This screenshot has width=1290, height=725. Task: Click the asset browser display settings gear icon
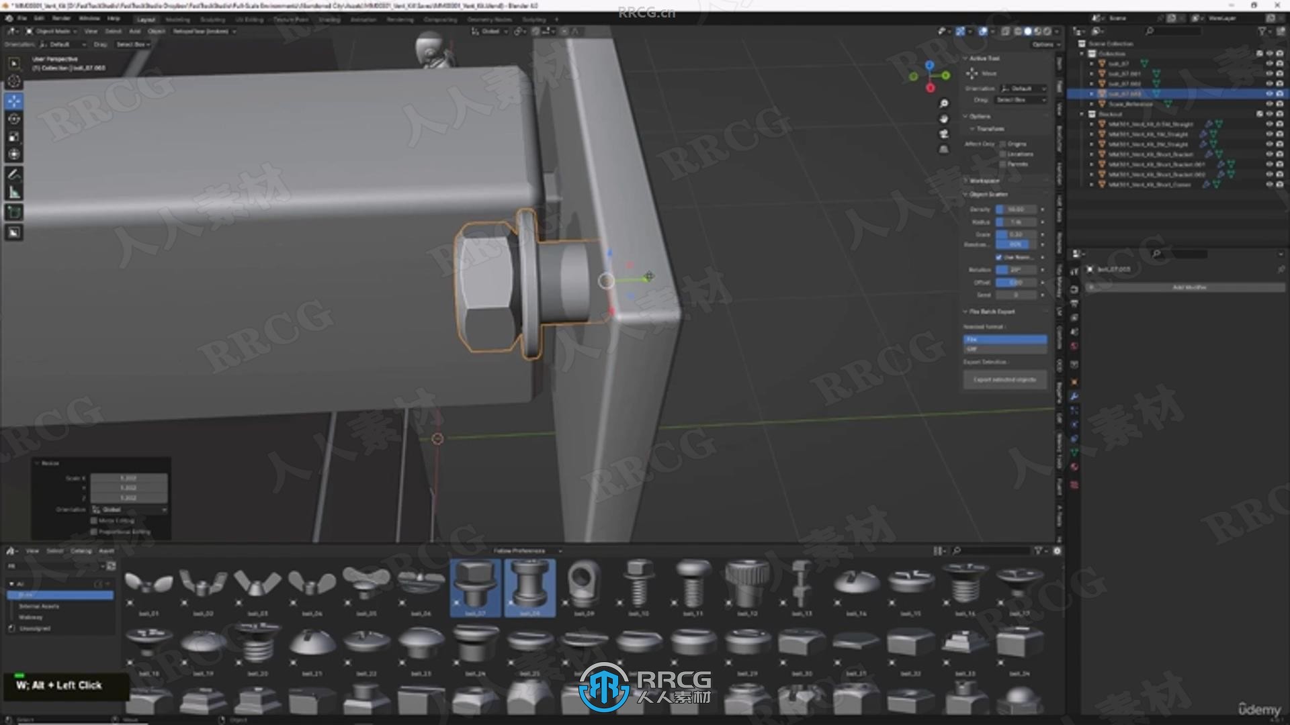1057,551
